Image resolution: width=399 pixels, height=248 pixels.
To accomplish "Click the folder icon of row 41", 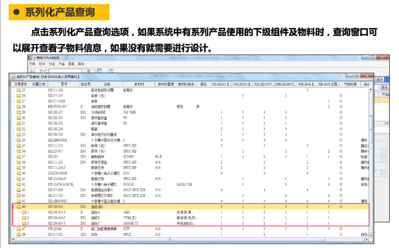I will tap(19, 179).
